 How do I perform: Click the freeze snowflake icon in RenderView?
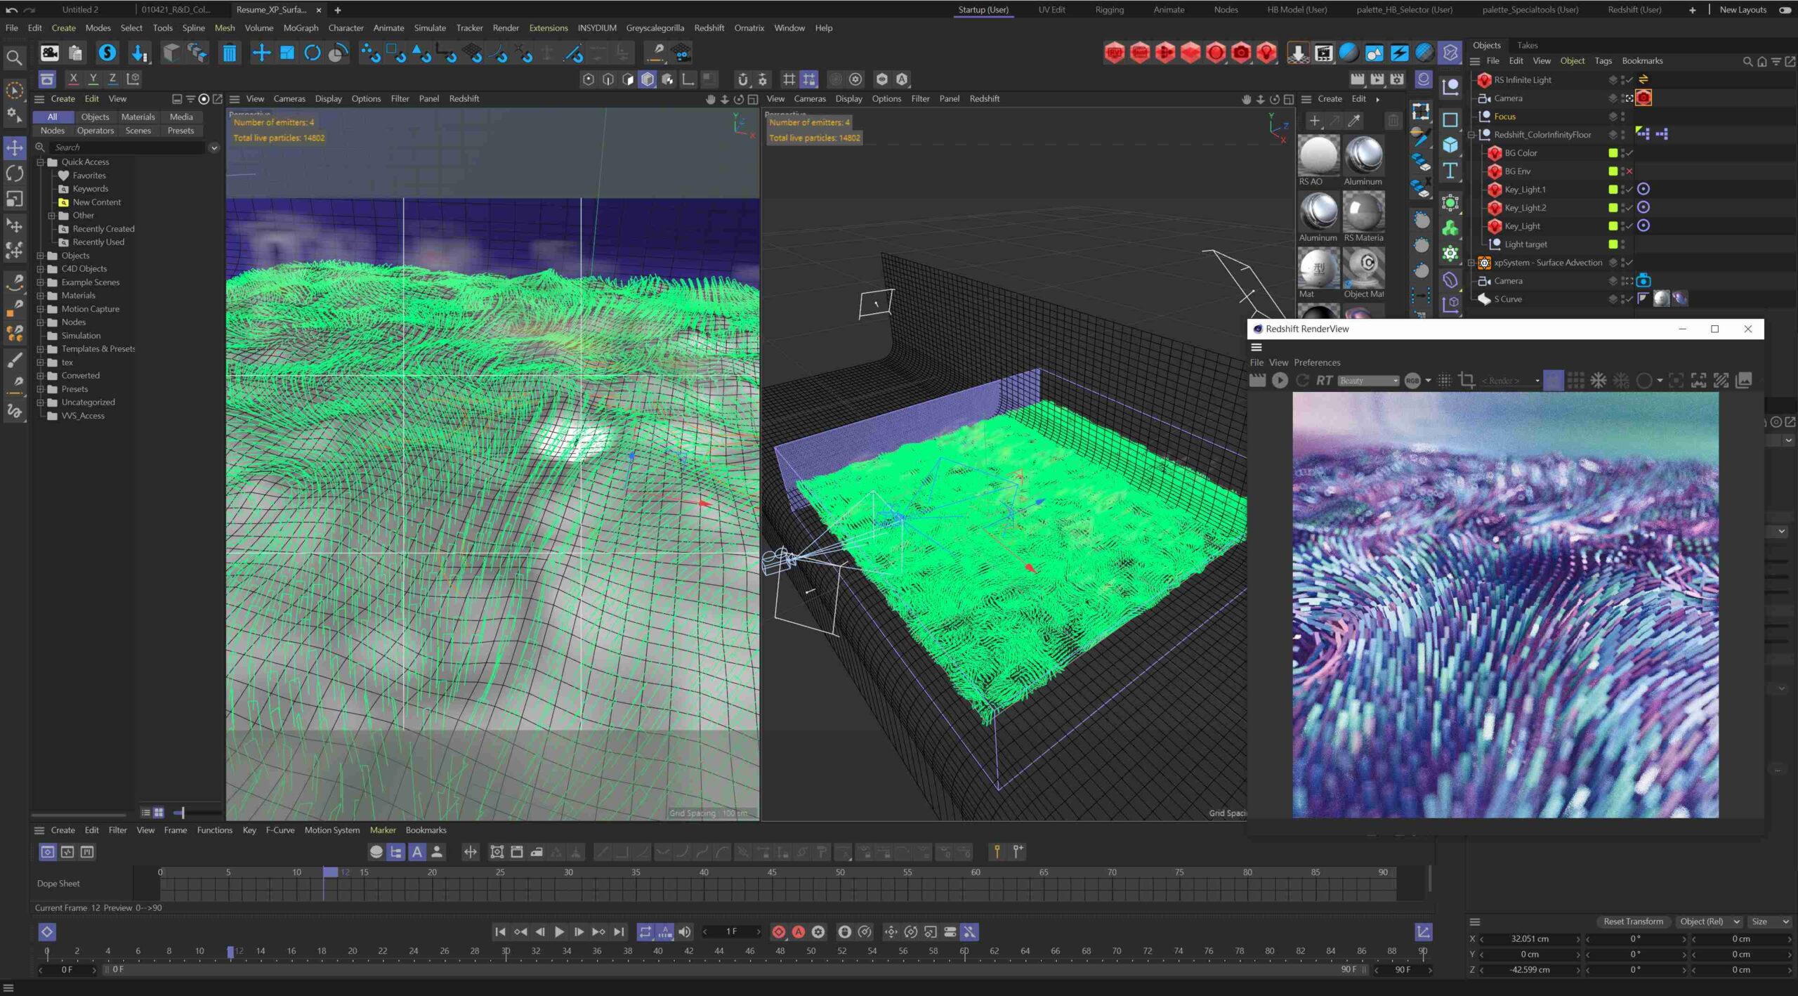pos(1599,380)
